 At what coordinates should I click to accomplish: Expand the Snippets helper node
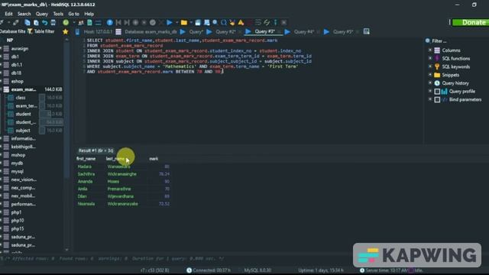tap(430, 75)
